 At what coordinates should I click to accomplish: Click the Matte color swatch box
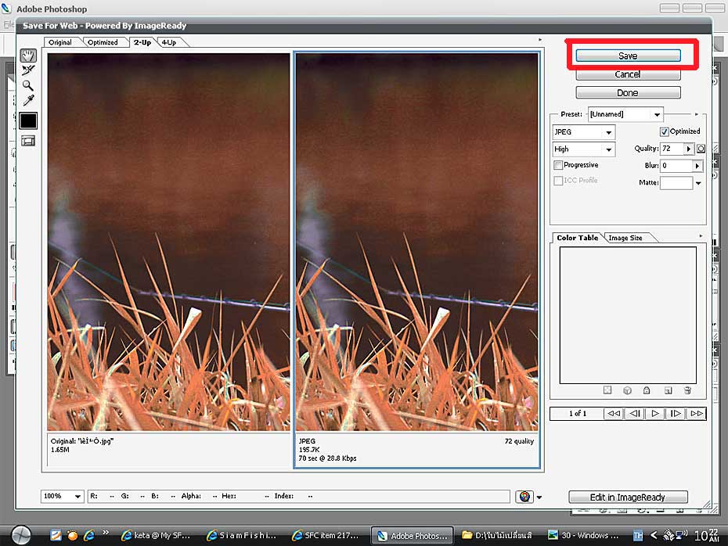(676, 183)
